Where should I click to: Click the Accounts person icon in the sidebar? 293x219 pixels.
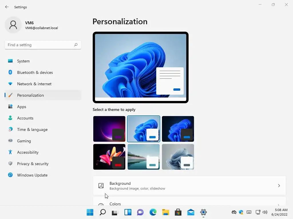pos(10,118)
